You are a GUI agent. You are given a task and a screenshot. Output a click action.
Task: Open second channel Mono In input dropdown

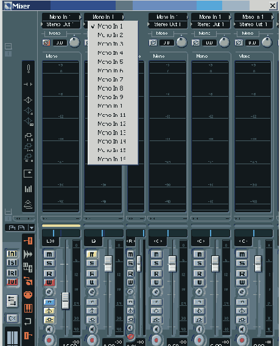pyautogui.click(x=104, y=17)
